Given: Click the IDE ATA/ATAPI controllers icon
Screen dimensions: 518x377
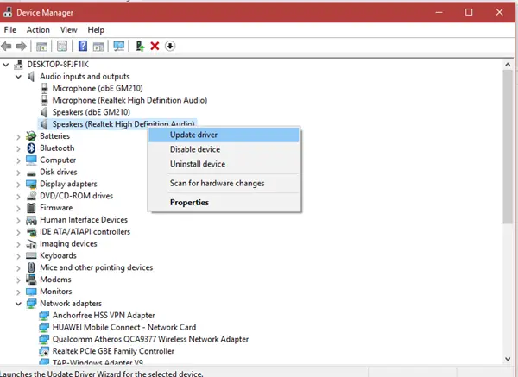Looking at the screenshot, I should click(31, 232).
